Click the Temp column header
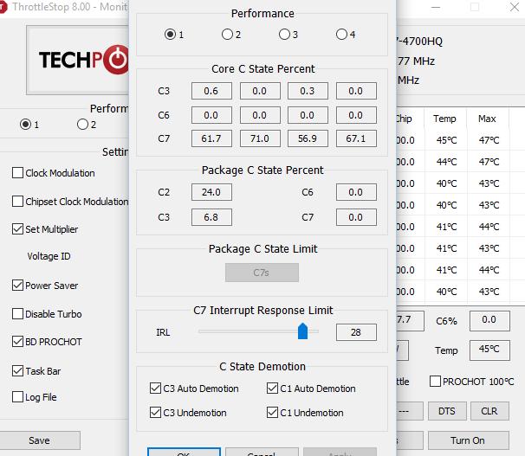The width and height of the screenshot is (525, 456). pos(445,119)
